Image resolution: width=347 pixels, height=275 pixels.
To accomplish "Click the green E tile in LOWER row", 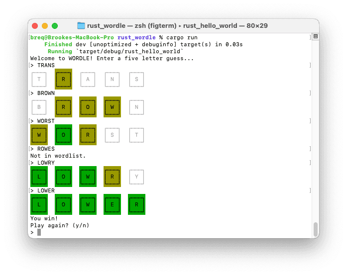I will [x=112, y=204].
